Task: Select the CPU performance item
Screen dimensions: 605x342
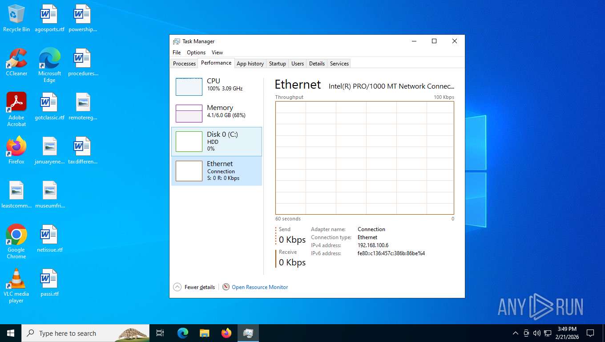Action: (217, 87)
